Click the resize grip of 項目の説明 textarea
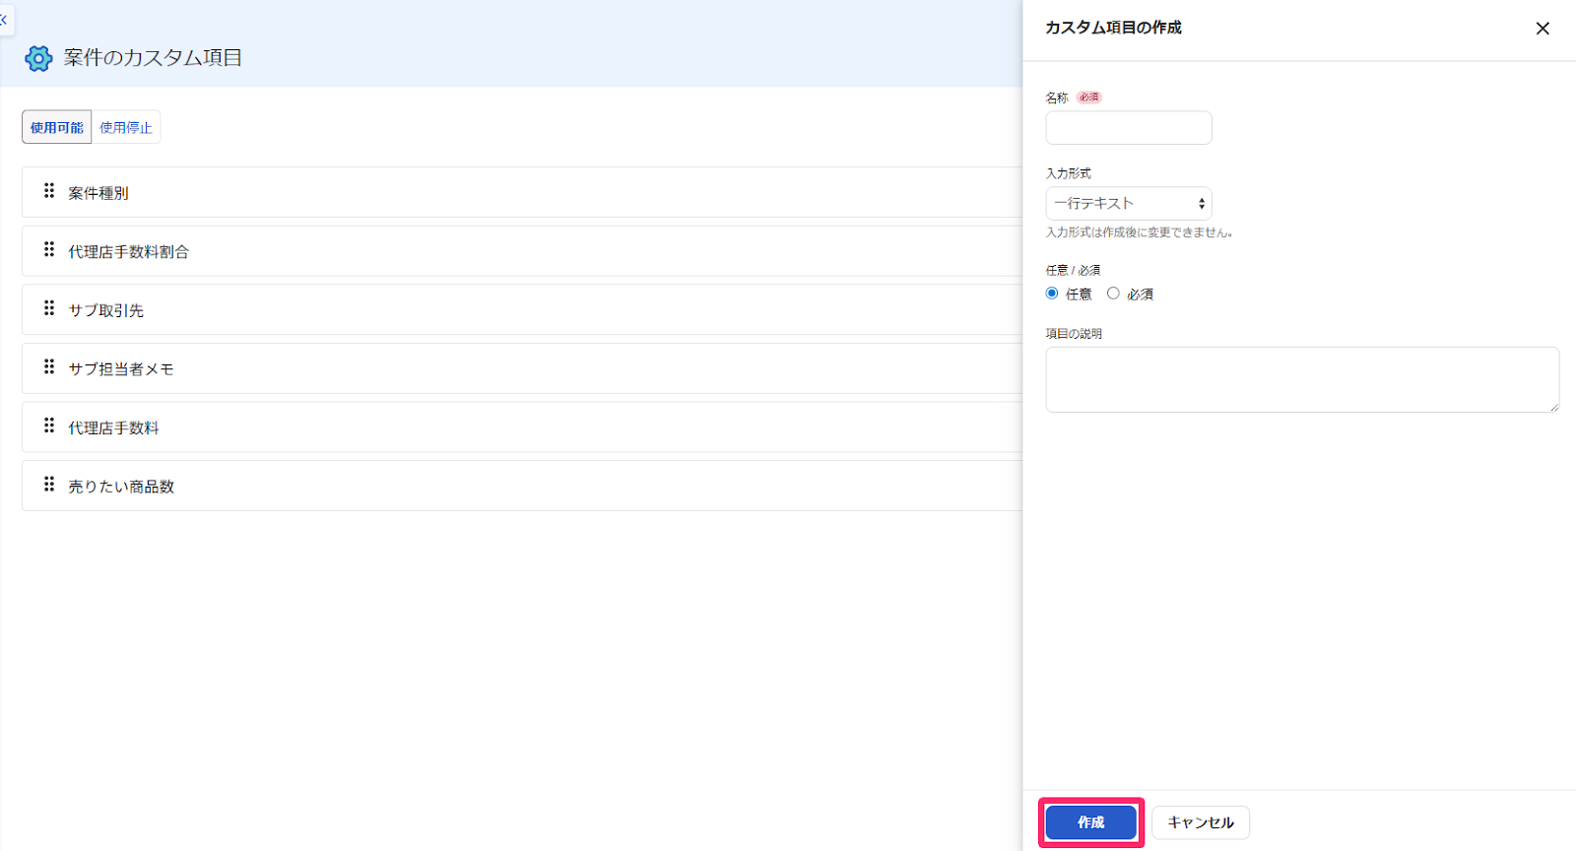Viewport: 1576px width, 851px height. click(1554, 407)
